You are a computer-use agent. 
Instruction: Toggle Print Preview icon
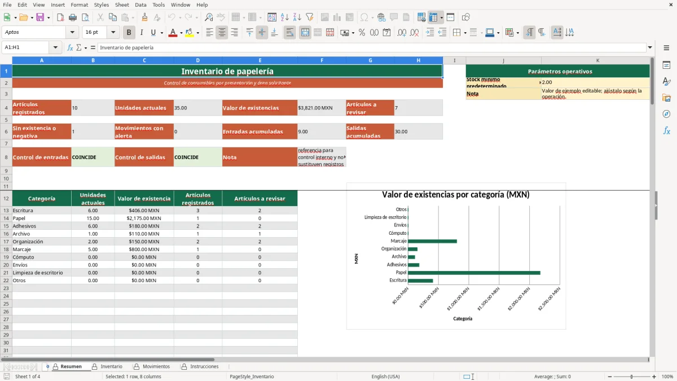85,17
